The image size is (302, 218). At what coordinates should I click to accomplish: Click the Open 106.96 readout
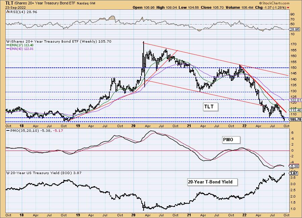(144, 7)
